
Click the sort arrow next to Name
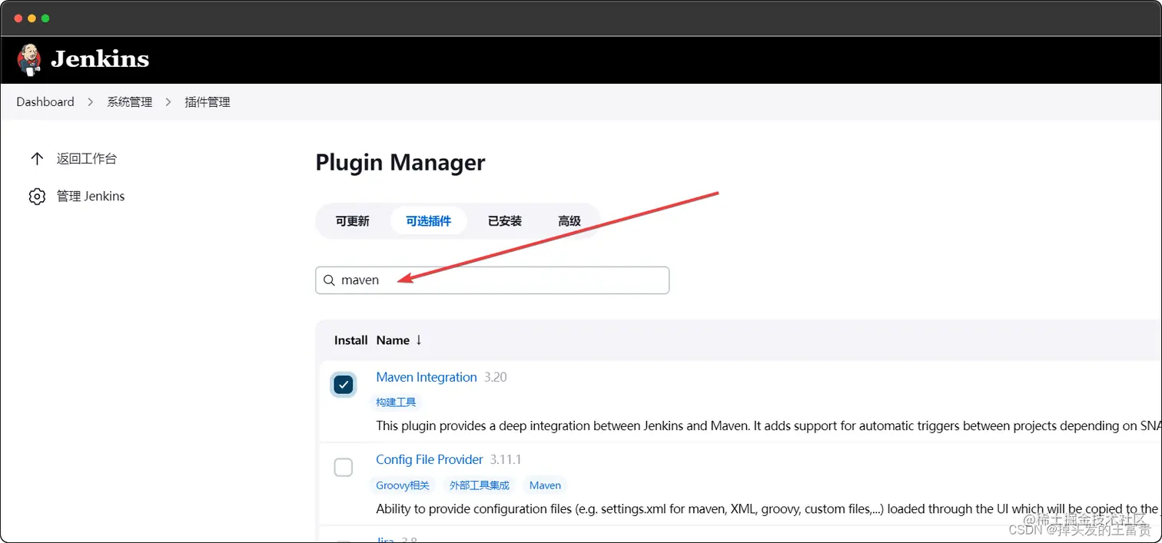pyautogui.click(x=418, y=340)
